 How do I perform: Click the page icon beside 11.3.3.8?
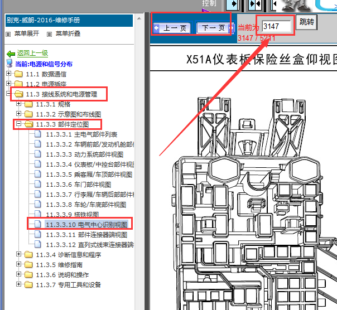(38, 204)
